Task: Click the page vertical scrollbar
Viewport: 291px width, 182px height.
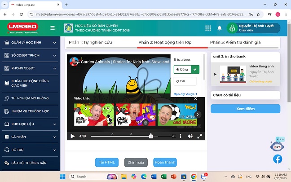Action: (289, 63)
